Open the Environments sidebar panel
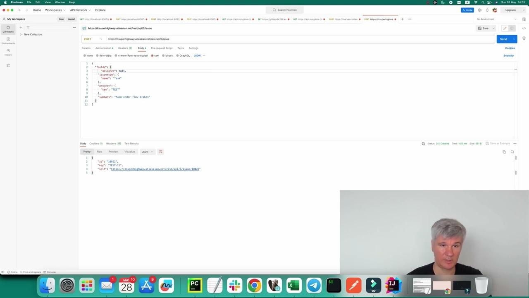The width and height of the screenshot is (529, 298). tap(8, 41)
